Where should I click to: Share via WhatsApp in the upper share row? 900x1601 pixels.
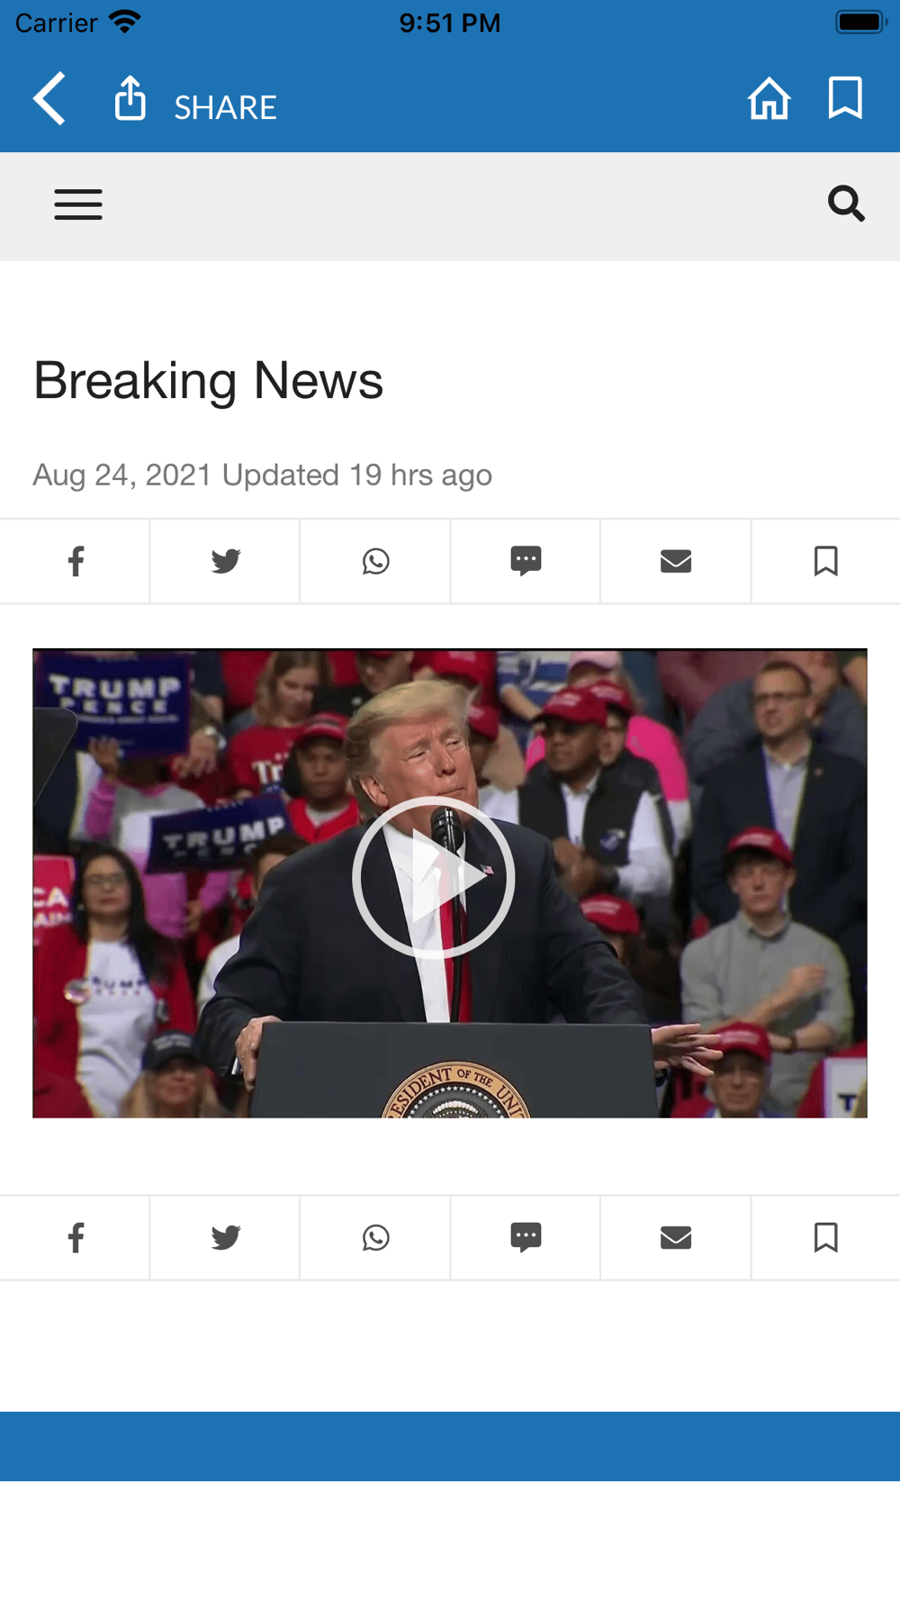coord(375,561)
